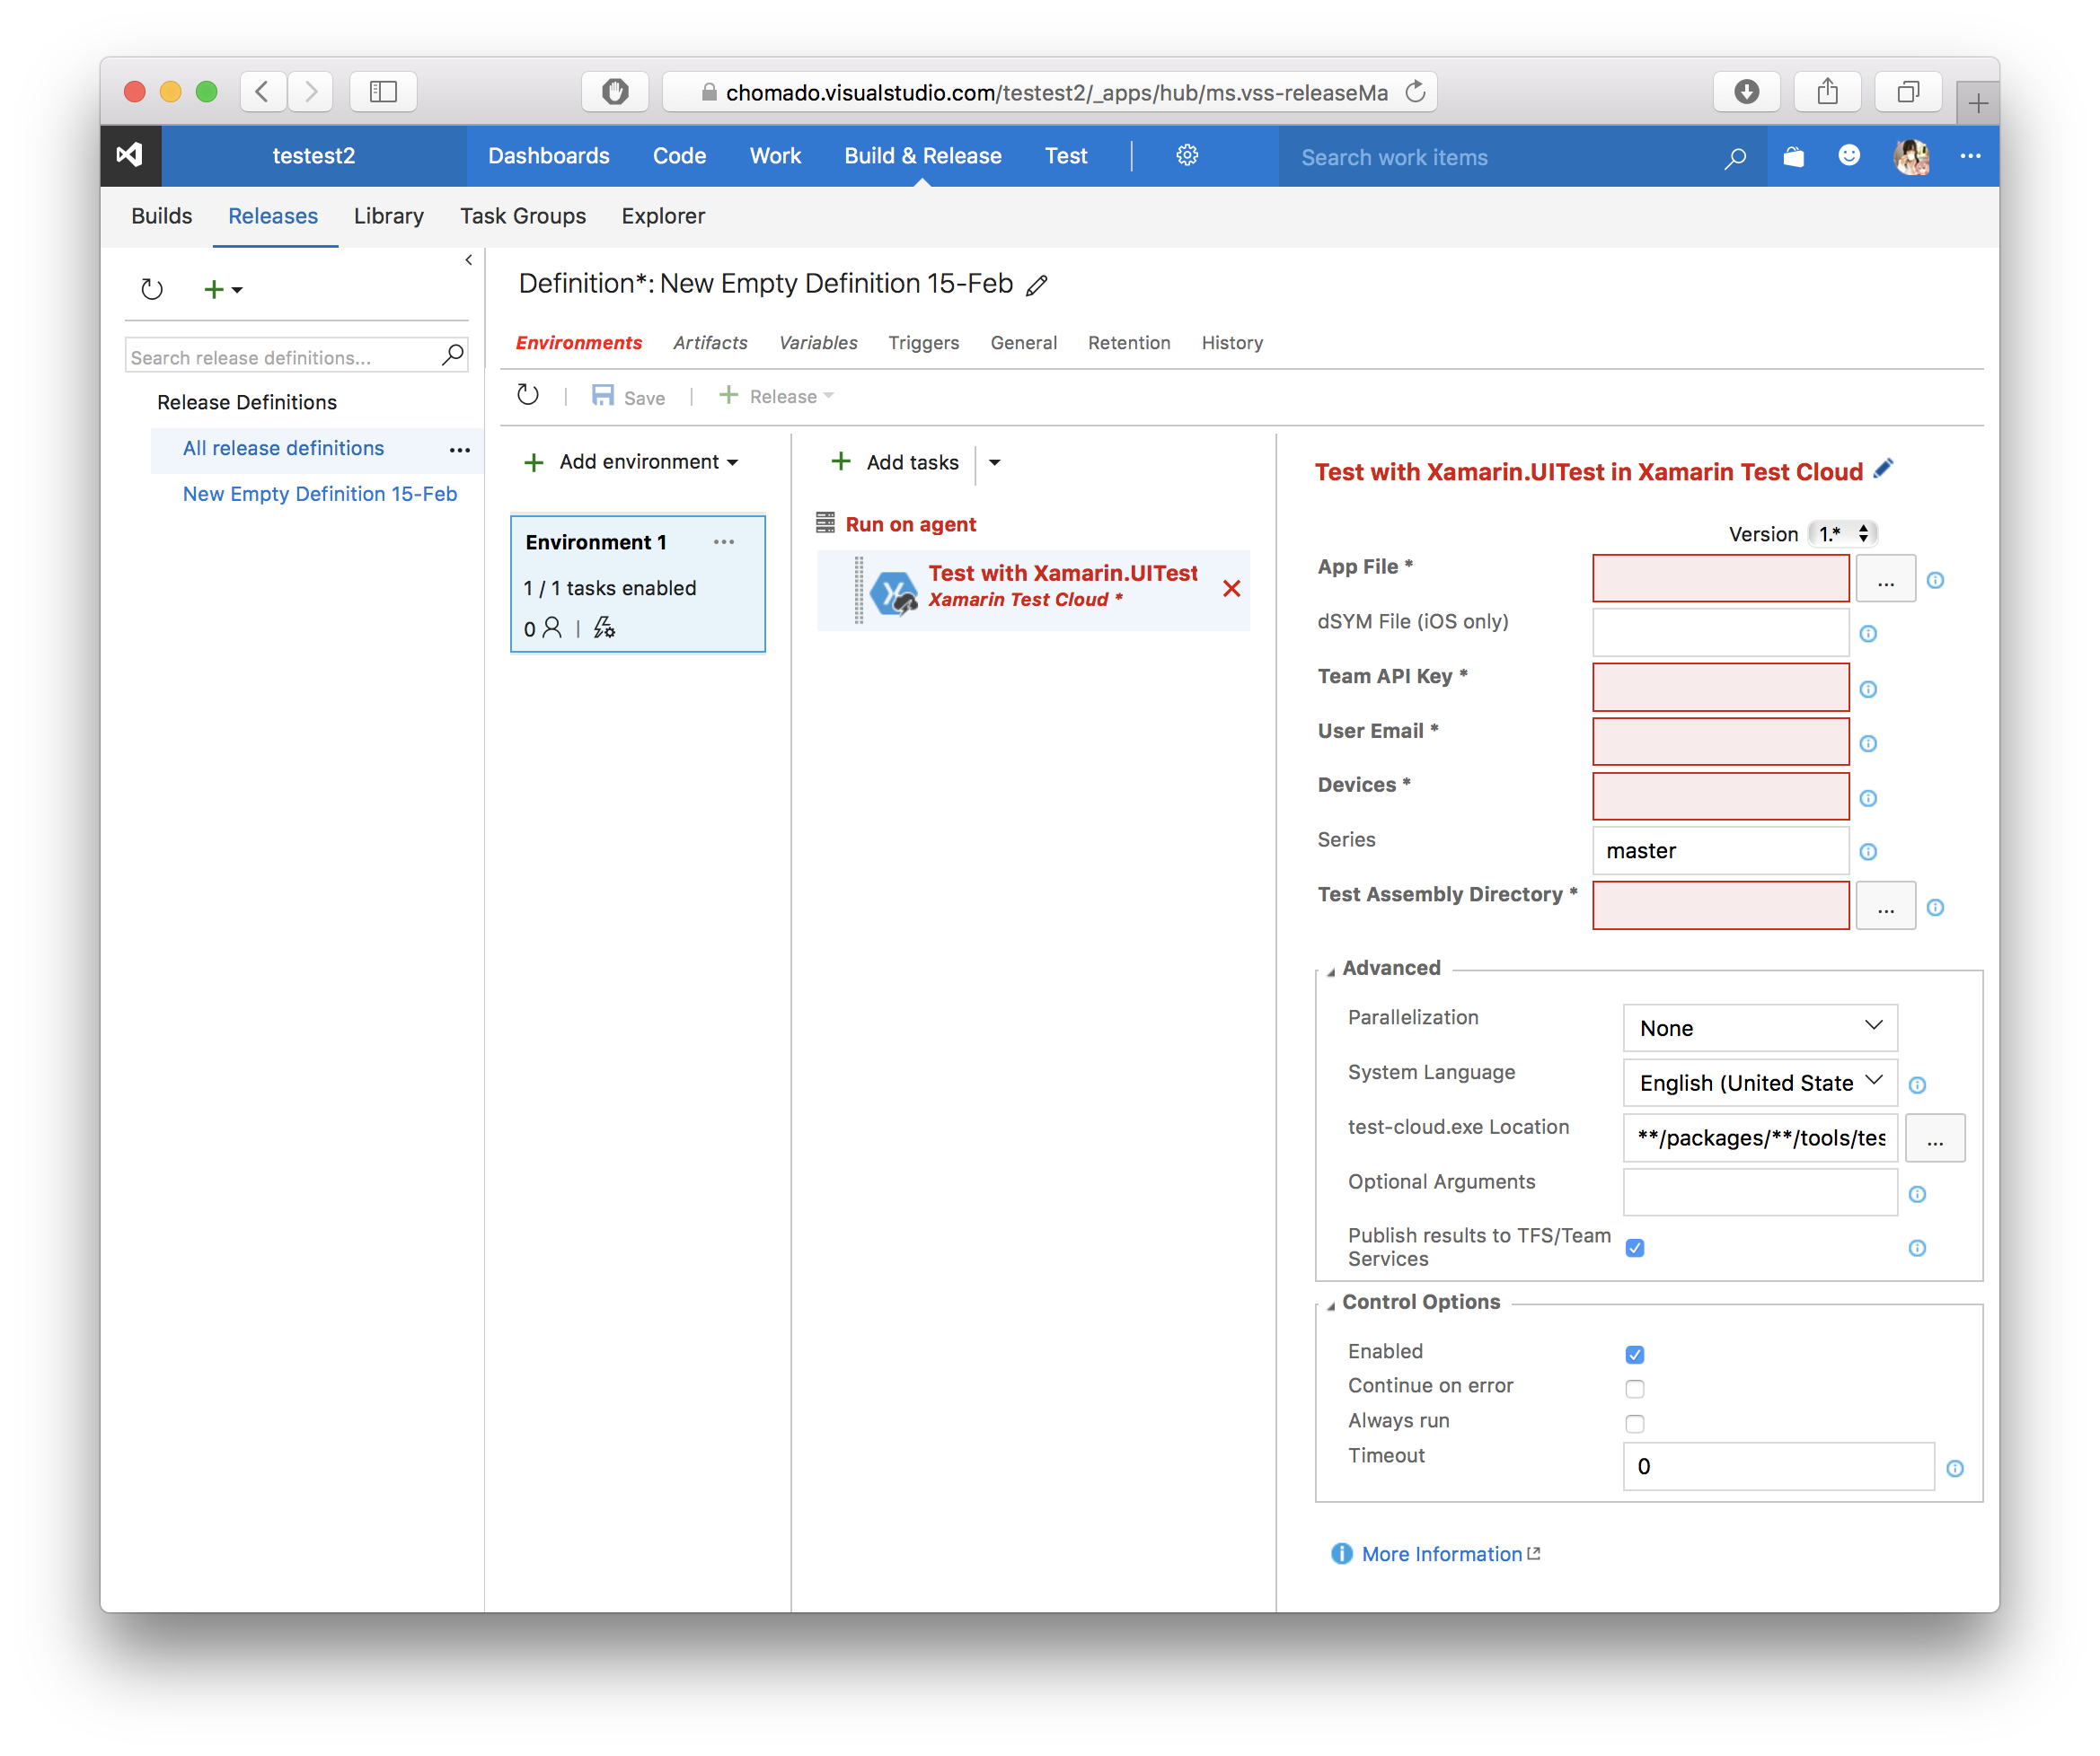Image resolution: width=2100 pixels, height=1756 pixels.
Task: Collapse the left sidebar pane
Action: [x=468, y=259]
